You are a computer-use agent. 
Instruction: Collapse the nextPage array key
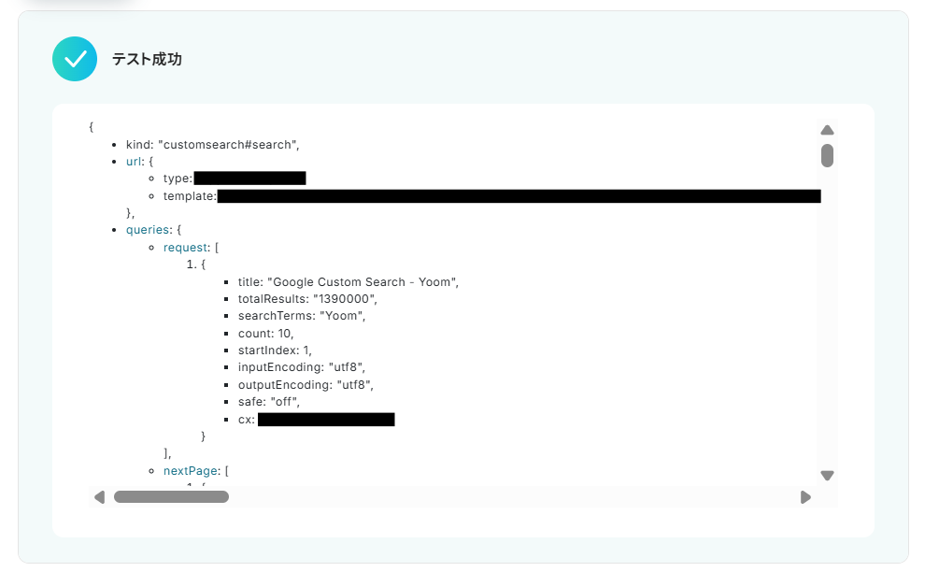pos(190,471)
